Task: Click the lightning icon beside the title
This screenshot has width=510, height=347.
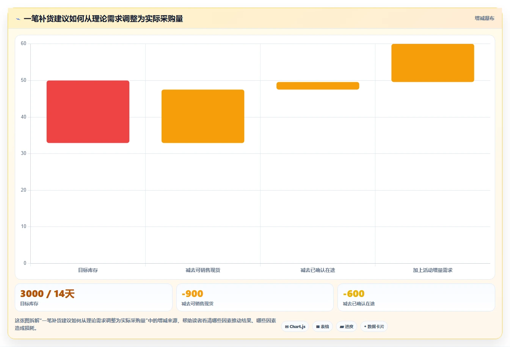Action: click(x=18, y=19)
